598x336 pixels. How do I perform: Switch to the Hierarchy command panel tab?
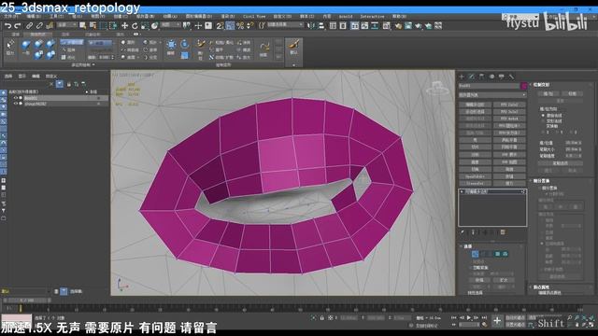click(482, 77)
